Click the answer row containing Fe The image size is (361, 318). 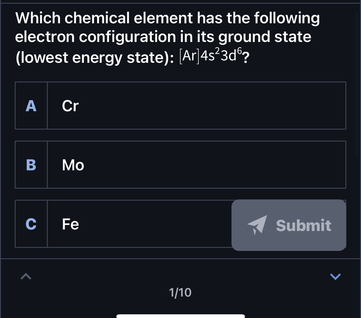coord(122,224)
